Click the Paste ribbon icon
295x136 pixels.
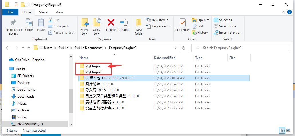[41, 23]
